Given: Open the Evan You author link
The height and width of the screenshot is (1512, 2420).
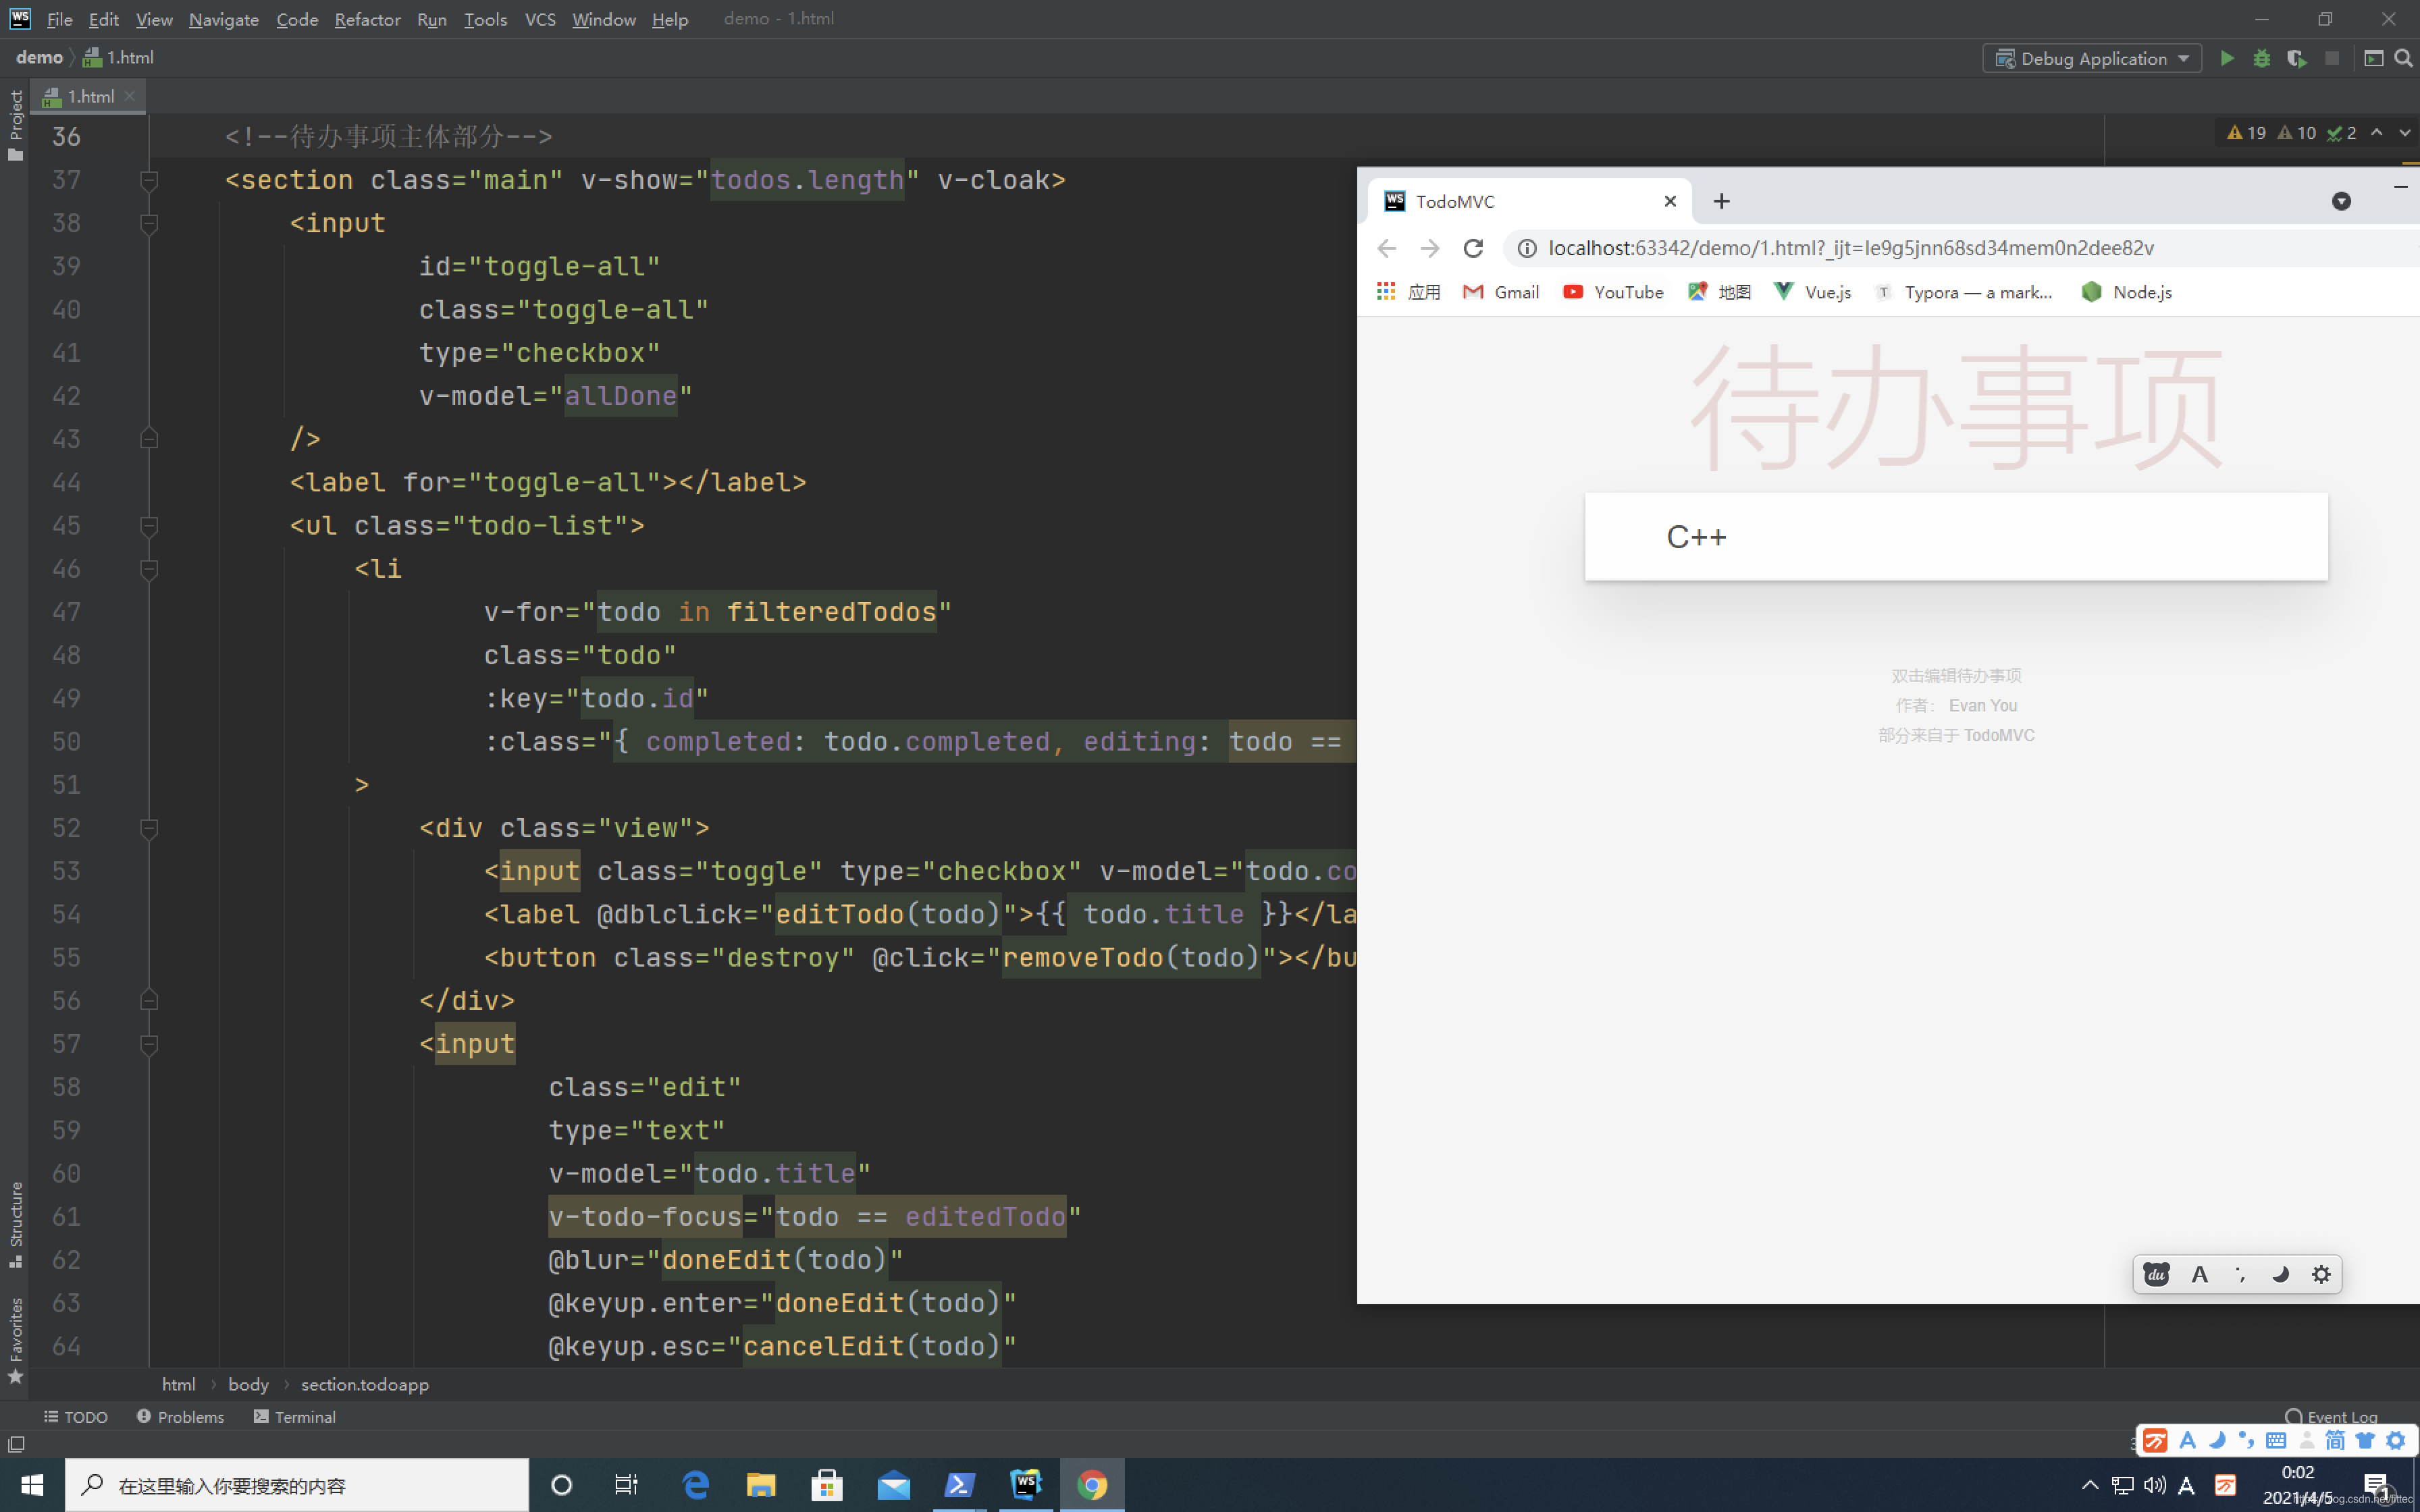Looking at the screenshot, I should pos(1982,705).
